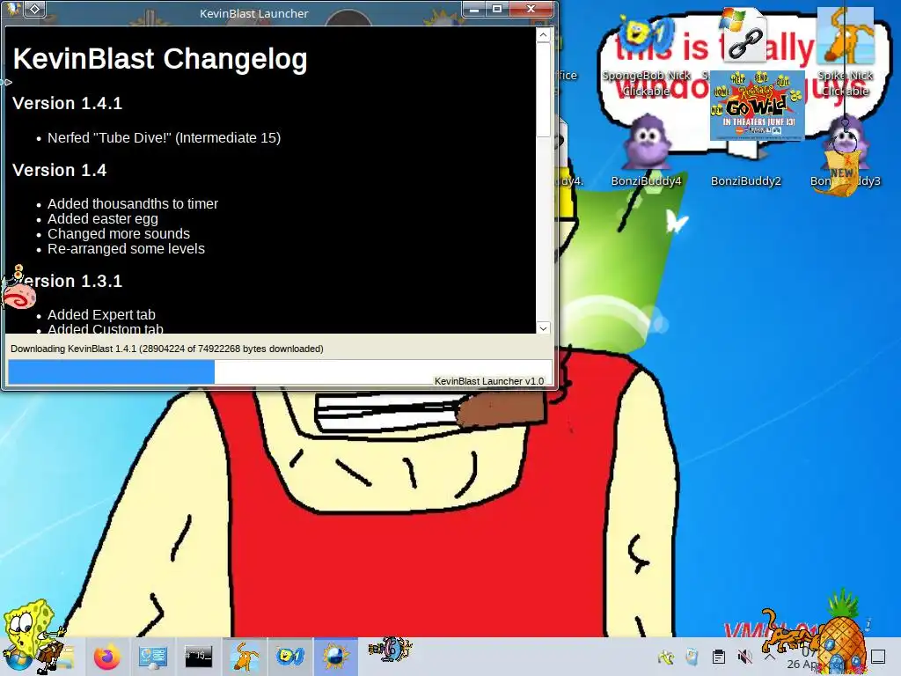Close the KevinBlast Launcher window
This screenshot has height=676, width=901.
(531, 9)
